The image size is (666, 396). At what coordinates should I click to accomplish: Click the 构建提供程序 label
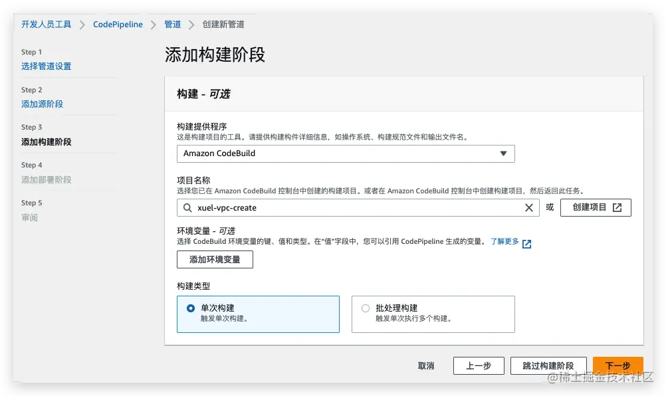click(x=202, y=126)
